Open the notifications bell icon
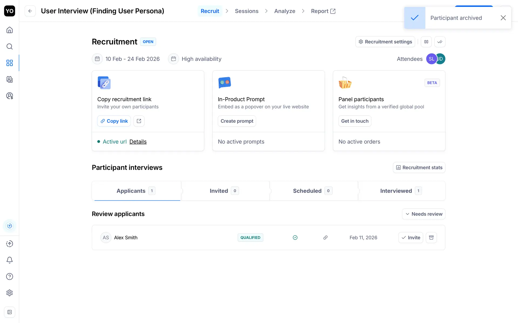Screen dimensions: 518x323 point(9,260)
